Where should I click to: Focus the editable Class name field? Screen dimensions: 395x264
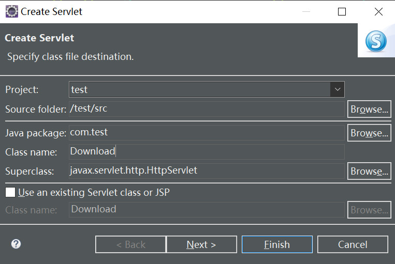pos(207,151)
